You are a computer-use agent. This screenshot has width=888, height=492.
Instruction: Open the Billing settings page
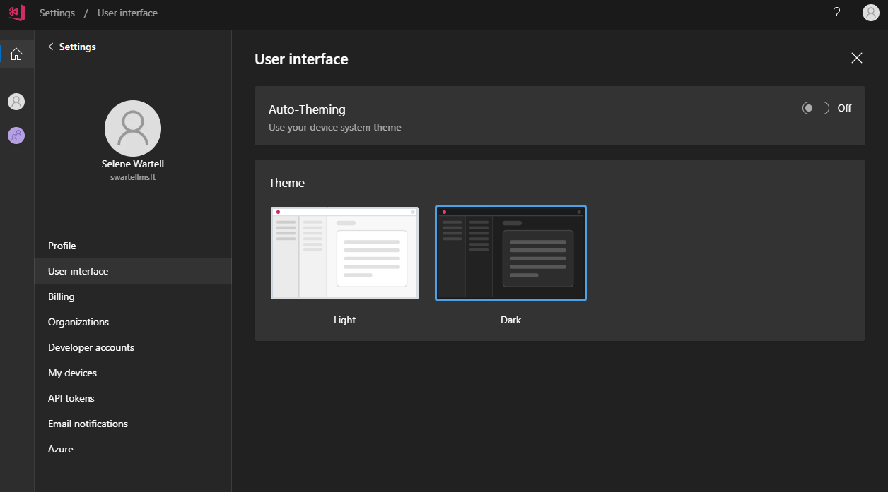pos(133,296)
